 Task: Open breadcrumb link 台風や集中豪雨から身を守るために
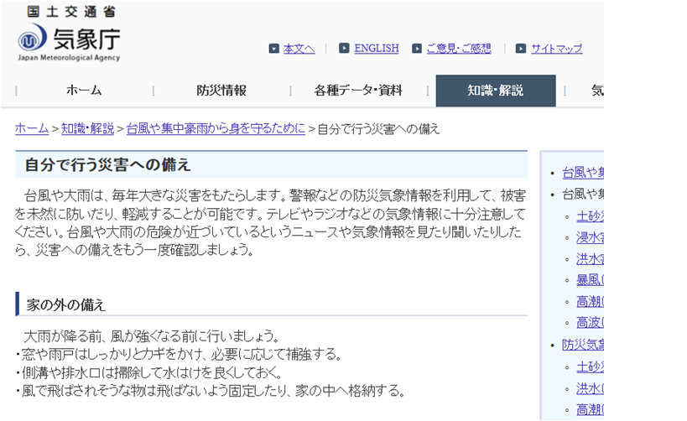[216, 128]
